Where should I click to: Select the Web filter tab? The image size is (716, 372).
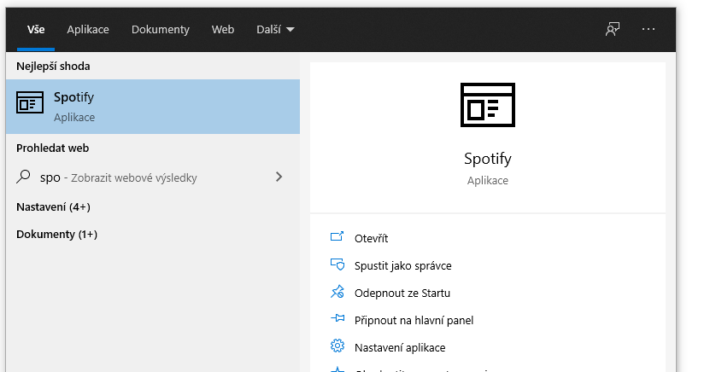(x=223, y=29)
